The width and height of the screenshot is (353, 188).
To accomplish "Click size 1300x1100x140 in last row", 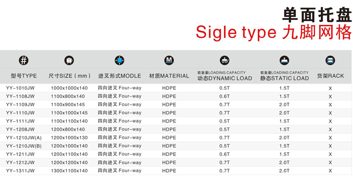I will point(69,171).
